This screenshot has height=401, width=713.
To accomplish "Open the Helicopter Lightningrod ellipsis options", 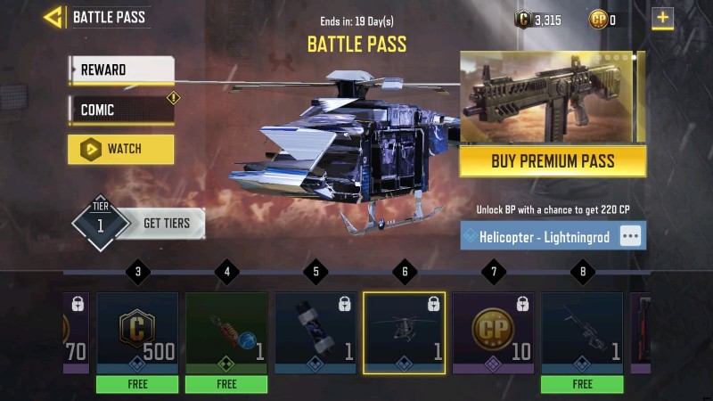I will coord(631,236).
